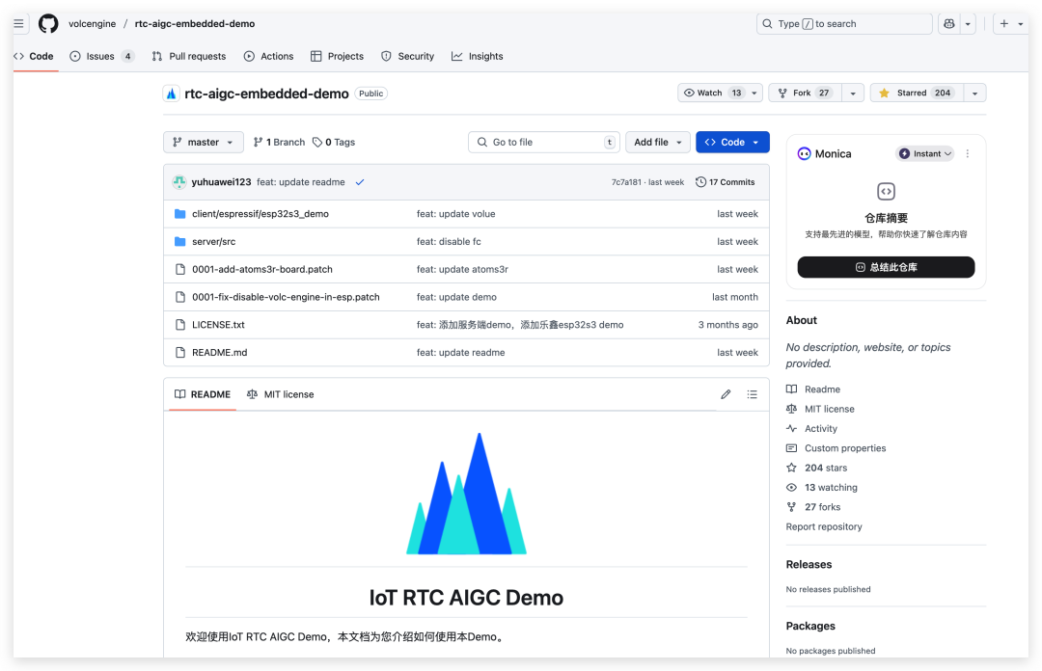
Task: Open 0001-fix-disable-volc-engine-in-esp.patch file
Action: pos(286,297)
